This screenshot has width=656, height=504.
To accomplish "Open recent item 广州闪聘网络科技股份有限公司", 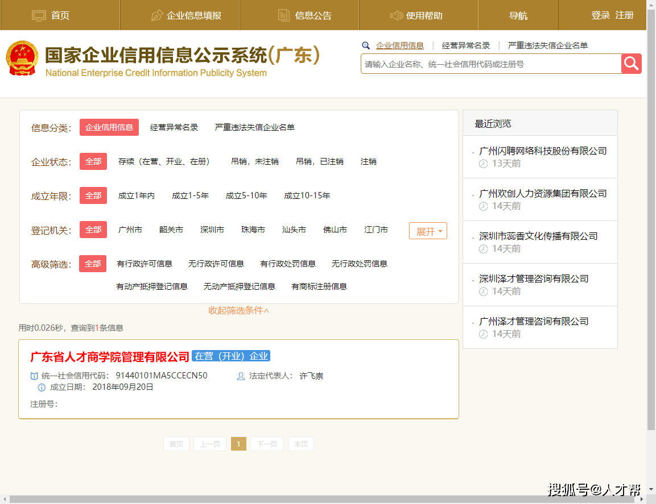I will click(543, 151).
